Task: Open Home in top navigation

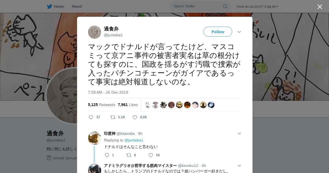Action: (x=59, y=6)
